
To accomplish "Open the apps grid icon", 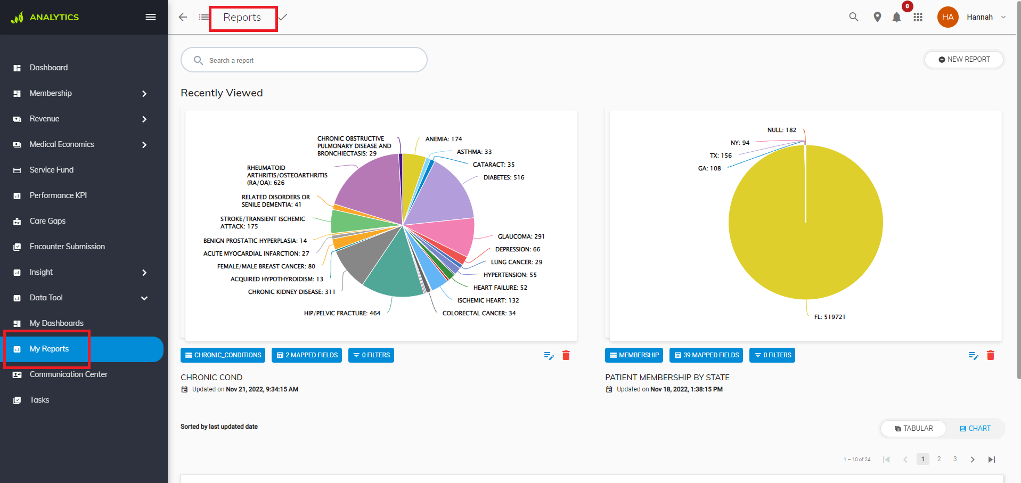I will (918, 17).
